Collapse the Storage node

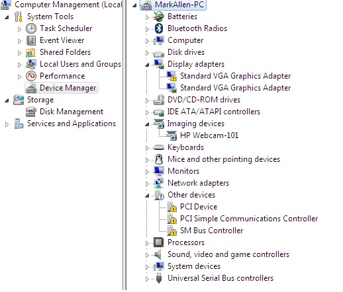pos(7,100)
